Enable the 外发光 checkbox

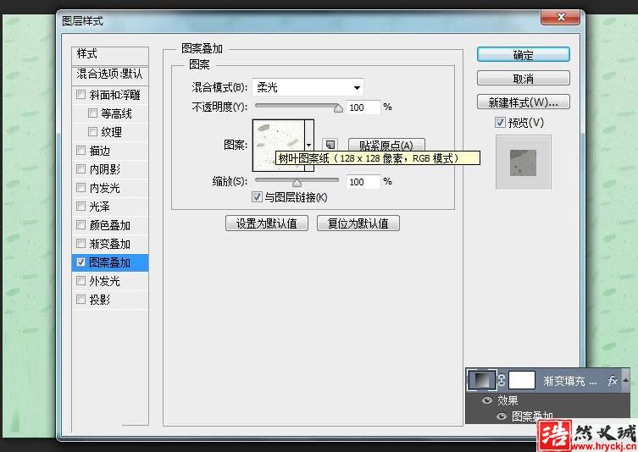point(81,281)
